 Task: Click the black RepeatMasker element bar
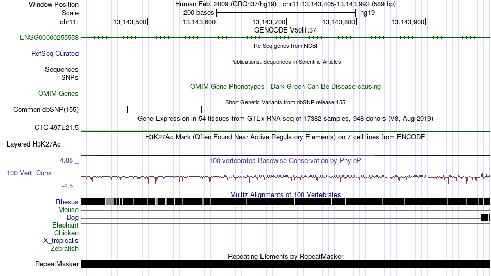tap(285, 264)
